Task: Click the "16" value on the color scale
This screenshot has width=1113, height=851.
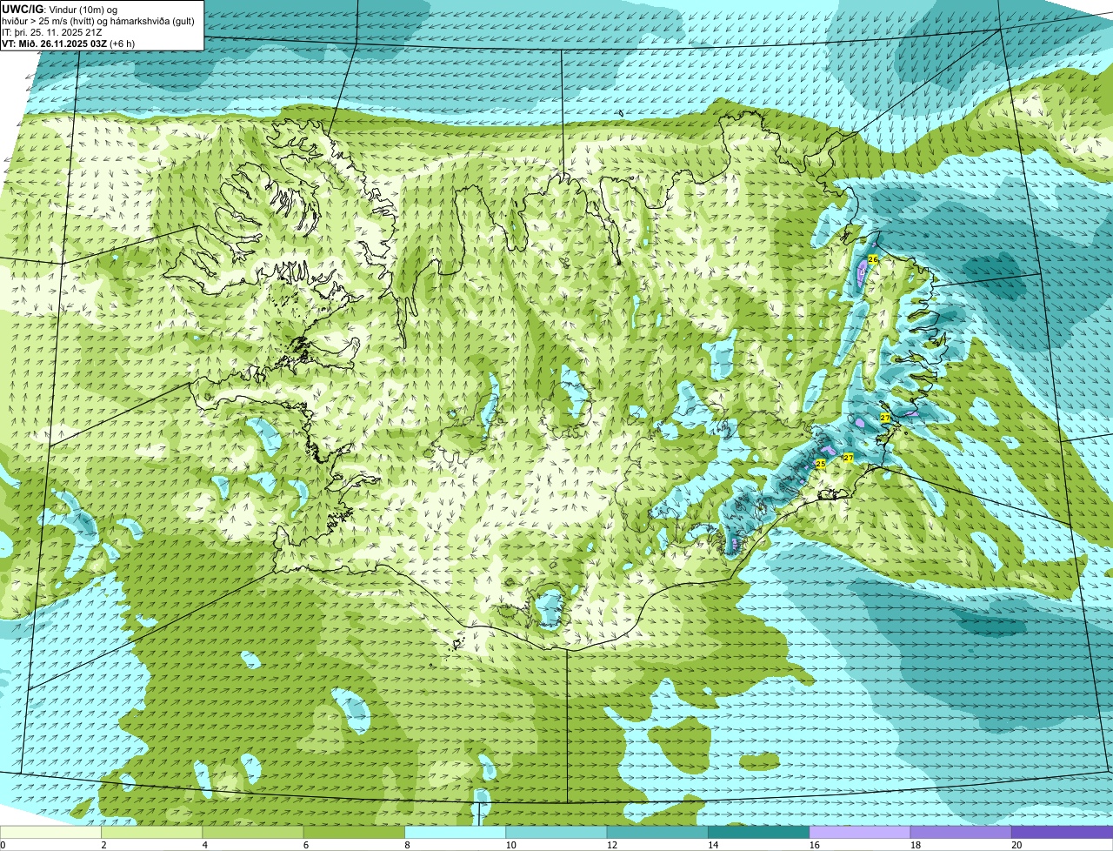Action: point(814,845)
